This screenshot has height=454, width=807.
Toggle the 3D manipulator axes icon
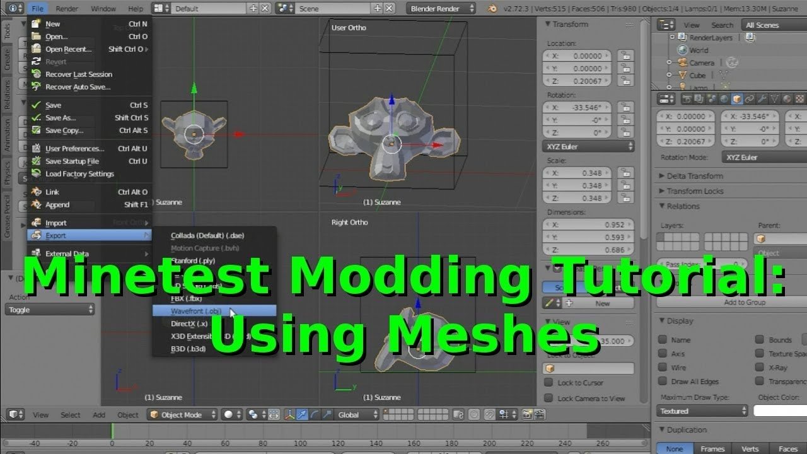point(290,415)
